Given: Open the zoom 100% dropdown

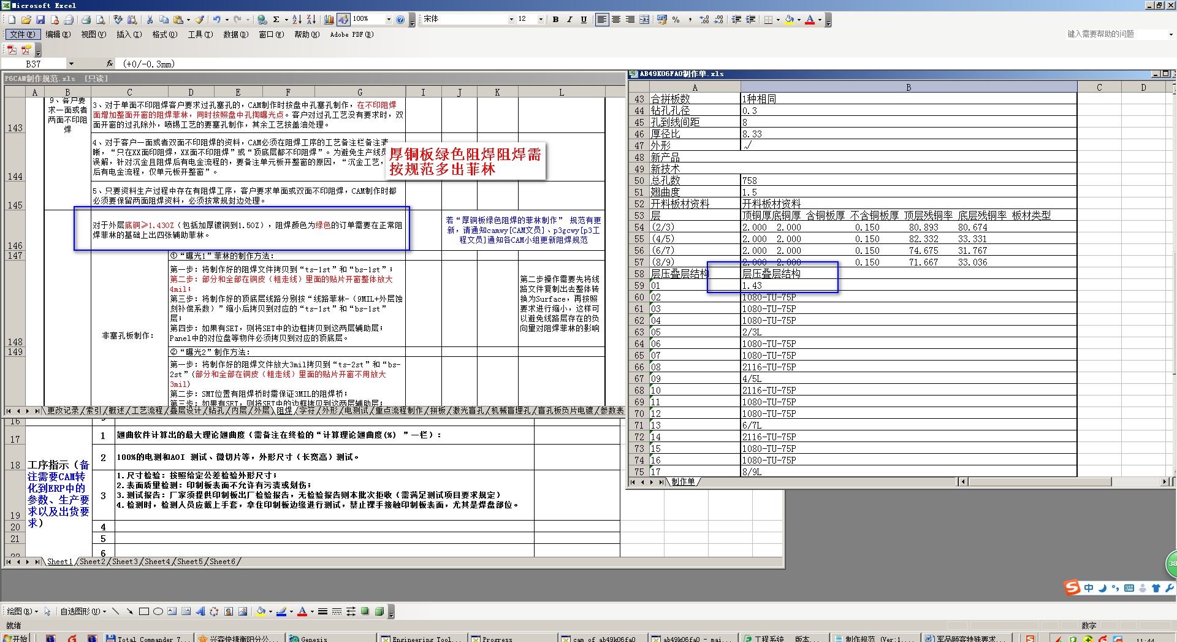Looking at the screenshot, I should 389,20.
